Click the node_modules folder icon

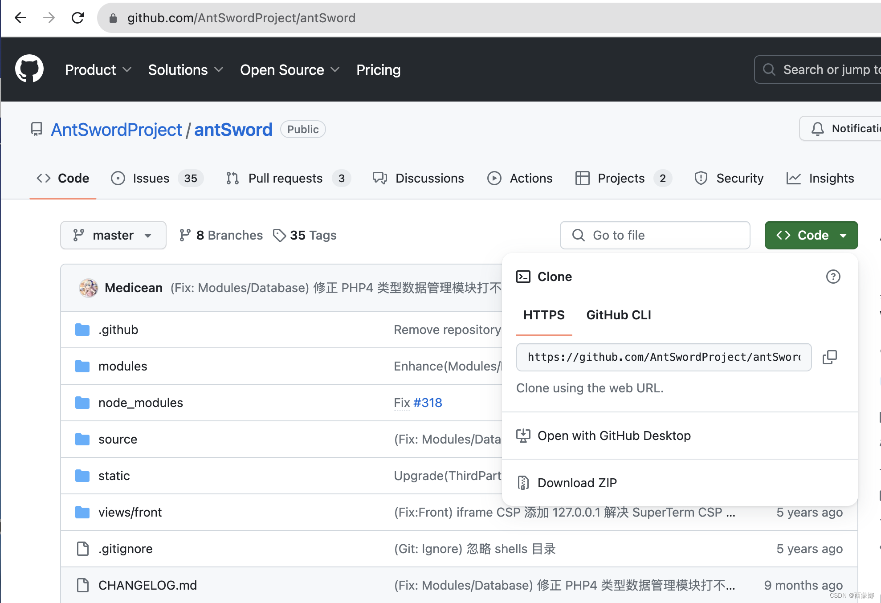click(x=82, y=403)
